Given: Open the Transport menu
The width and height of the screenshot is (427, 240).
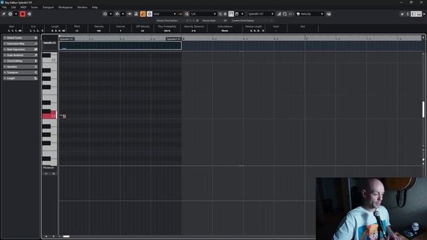Looking at the screenshot, I should [48, 7].
